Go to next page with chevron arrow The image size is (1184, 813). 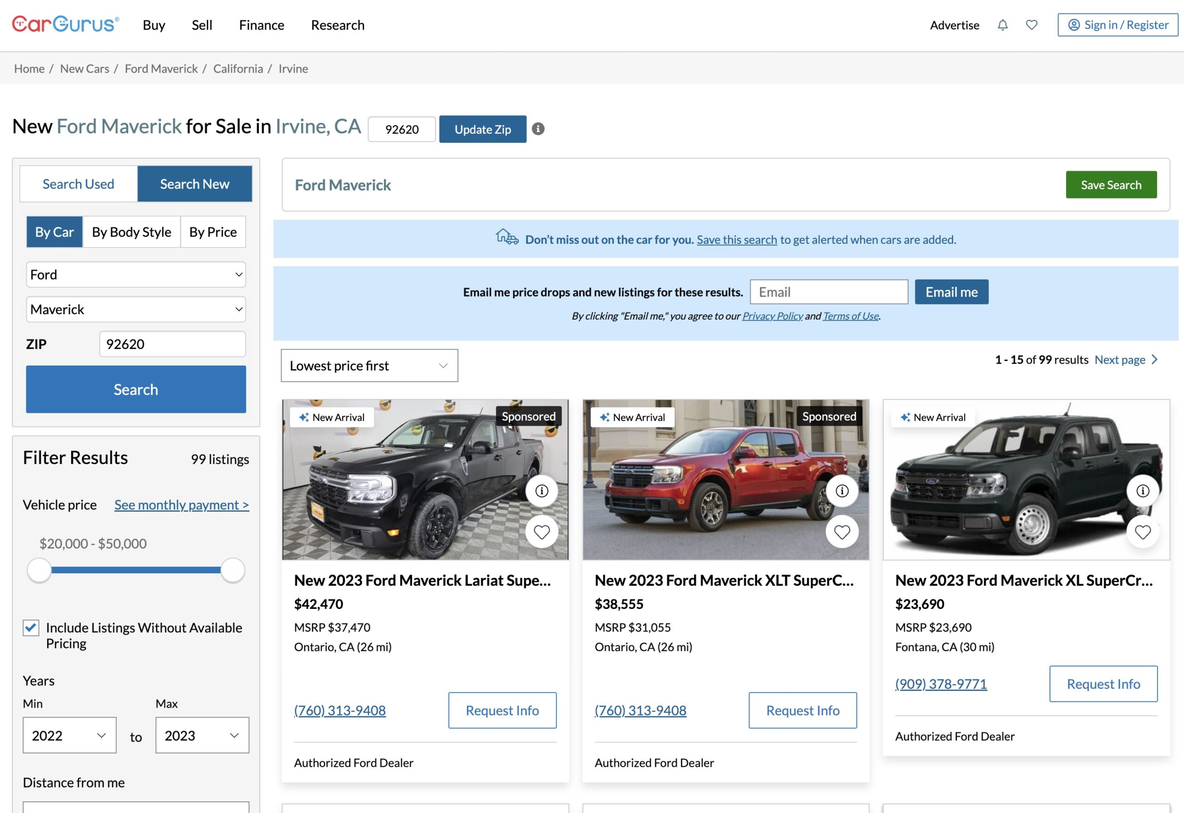pos(1155,360)
